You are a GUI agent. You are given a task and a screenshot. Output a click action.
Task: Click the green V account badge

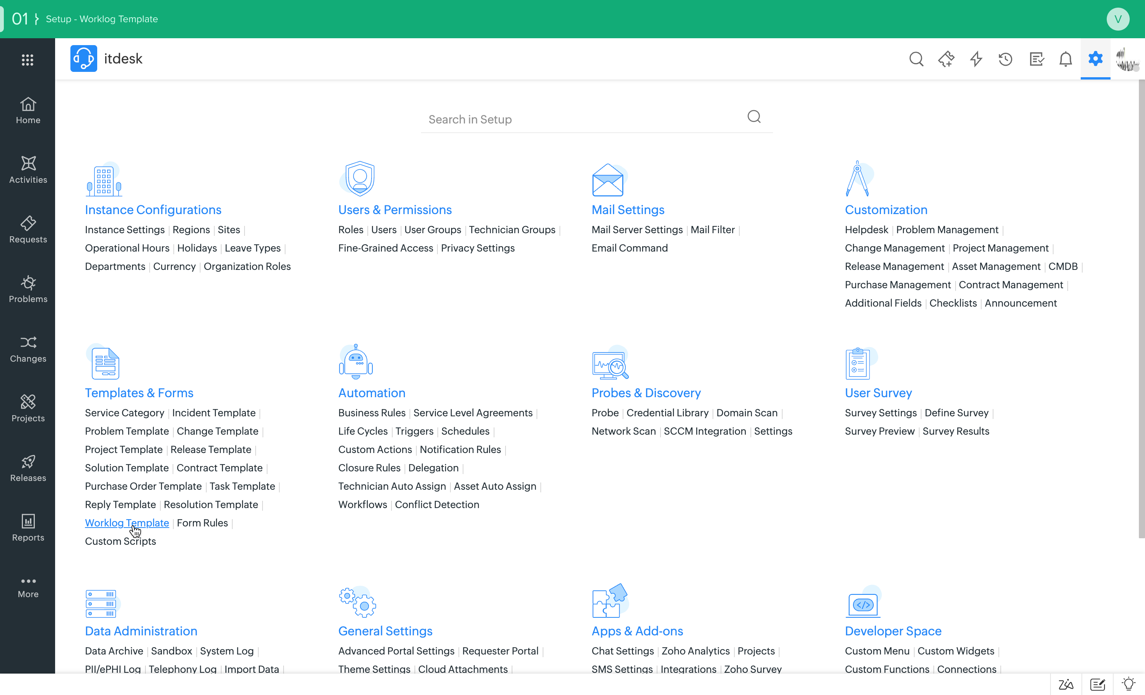[x=1118, y=19]
